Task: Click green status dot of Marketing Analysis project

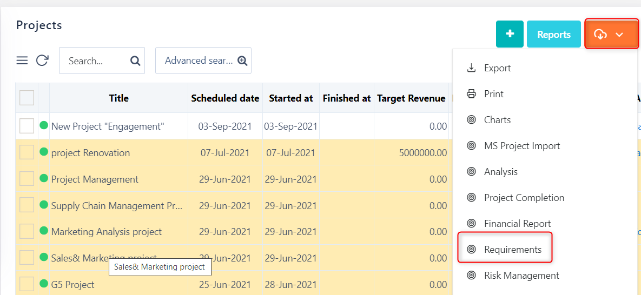Action: coord(44,231)
